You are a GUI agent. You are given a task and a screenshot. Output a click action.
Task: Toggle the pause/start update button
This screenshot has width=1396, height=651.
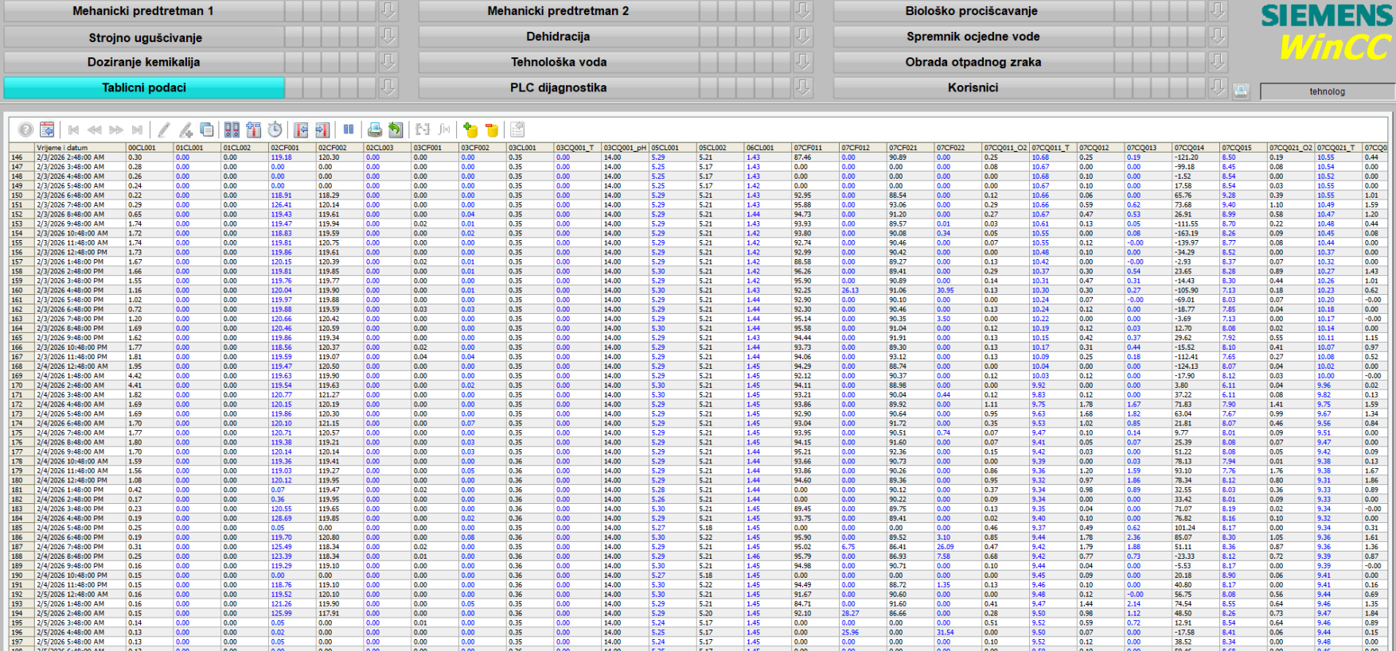tap(349, 130)
